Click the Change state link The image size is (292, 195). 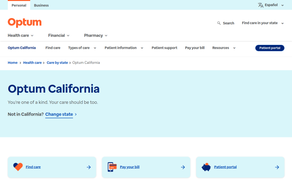click(x=59, y=114)
